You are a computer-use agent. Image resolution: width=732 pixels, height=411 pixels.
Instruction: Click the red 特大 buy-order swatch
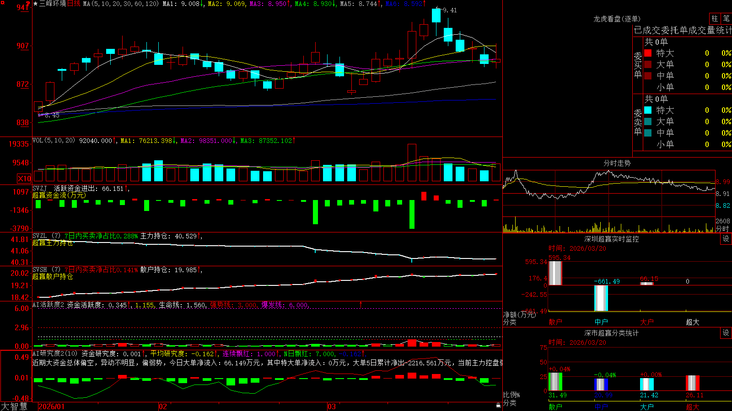pyautogui.click(x=648, y=53)
